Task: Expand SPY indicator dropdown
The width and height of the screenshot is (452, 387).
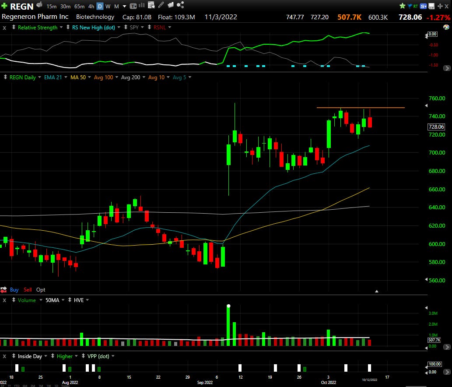Action: coord(142,28)
